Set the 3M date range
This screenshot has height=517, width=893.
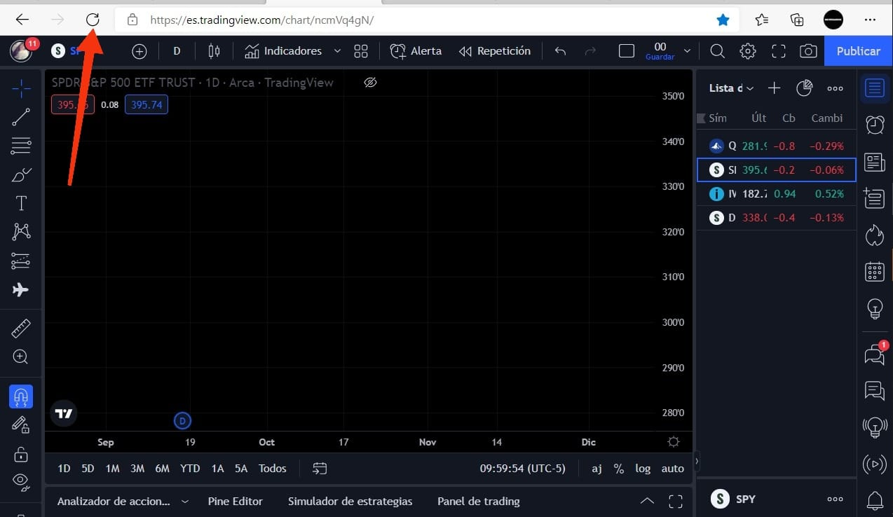[x=137, y=469]
